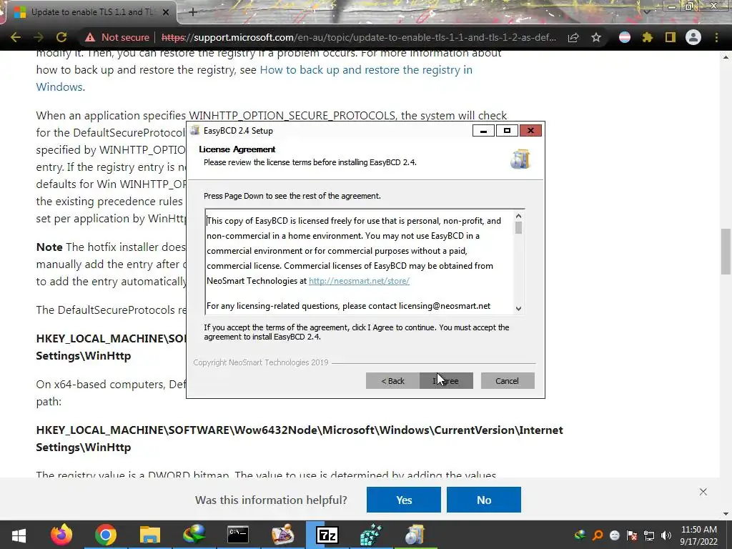Reload the Microsoft support page
The height and width of the screenshot is (549, 732).
tap(61, 37)
